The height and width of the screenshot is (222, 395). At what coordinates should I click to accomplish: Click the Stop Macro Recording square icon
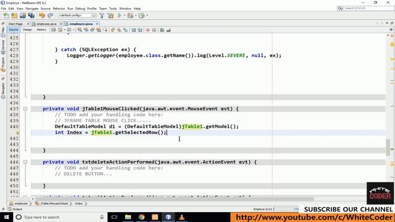click(x=154, y=30)
